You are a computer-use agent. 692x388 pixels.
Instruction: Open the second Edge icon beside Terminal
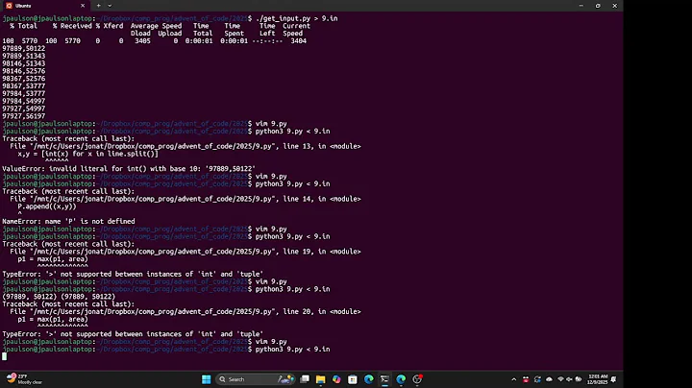(401, 379)
